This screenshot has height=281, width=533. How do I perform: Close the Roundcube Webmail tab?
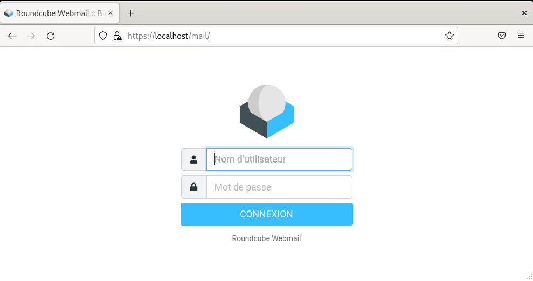pos(110,13)
